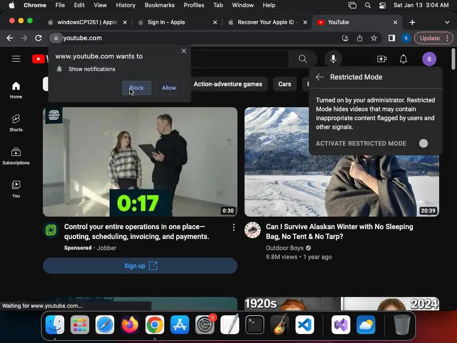This screenshot has height=343, width=457.
Task: View site information lock icon
Action: (56, 38)
